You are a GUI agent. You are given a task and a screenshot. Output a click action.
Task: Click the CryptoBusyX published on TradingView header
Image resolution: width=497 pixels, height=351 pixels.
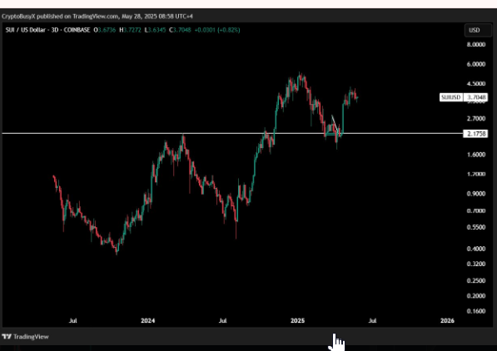(97, 16)
